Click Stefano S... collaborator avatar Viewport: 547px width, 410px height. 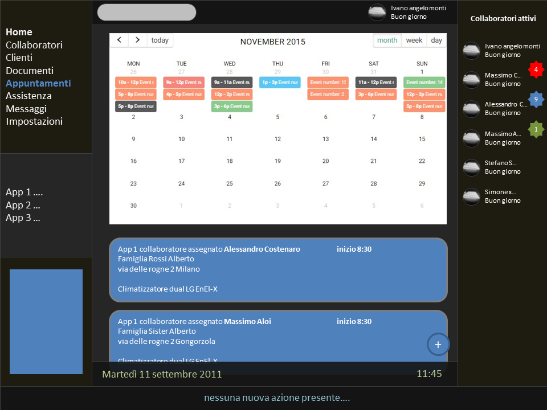click(471, 167)
